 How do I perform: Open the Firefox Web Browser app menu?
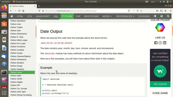(x=24, y=2)
